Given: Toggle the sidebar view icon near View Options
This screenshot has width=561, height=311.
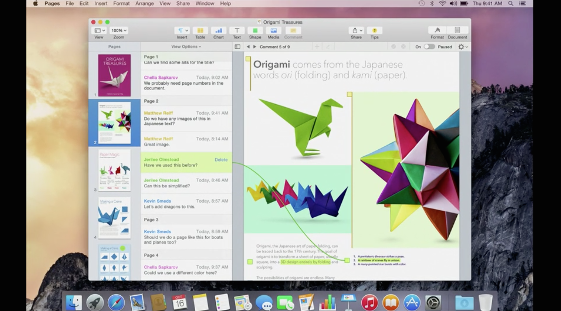Looking at the screenshot, I should [x=237, y=47].
